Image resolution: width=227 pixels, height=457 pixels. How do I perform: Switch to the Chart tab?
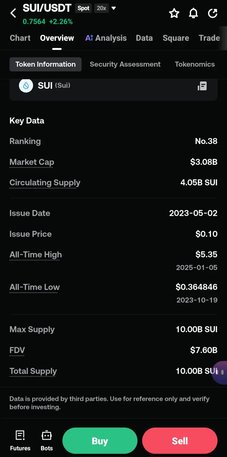coord(20,38)
